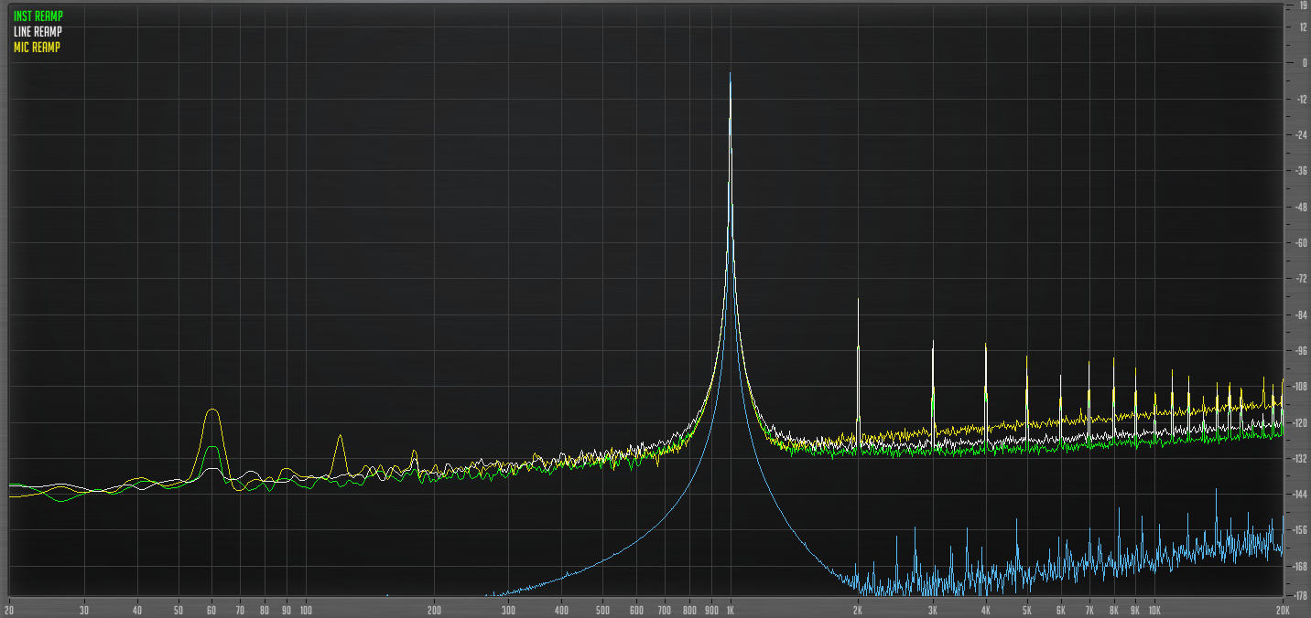This screenshot has height=618, width=1311.
Task: Click the yellow 120 Hz hum peak
Action: coord(340,436)
